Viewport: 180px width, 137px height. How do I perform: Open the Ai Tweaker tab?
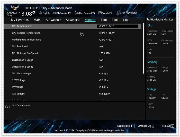[x=53, y=20]
